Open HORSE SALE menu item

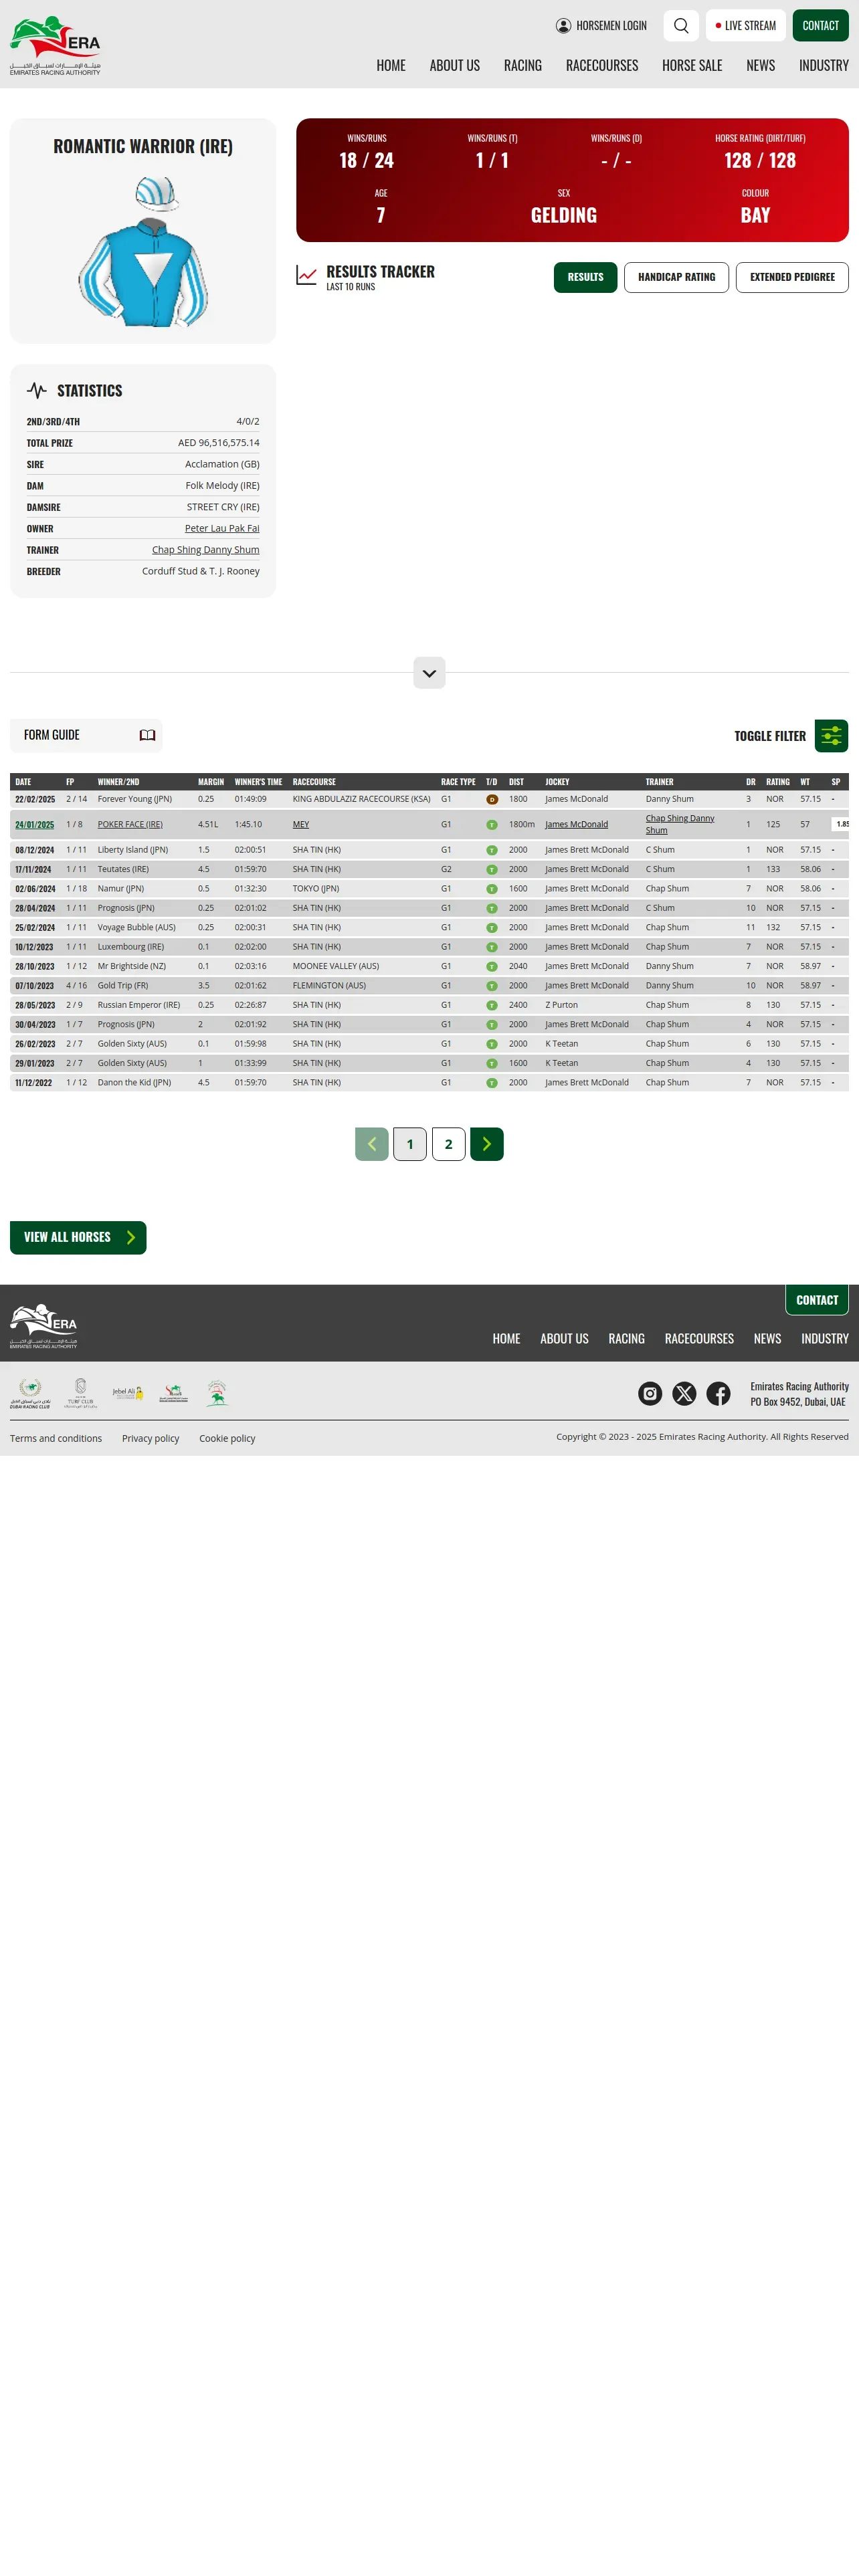pyautogui.click(x=692, y=66)
